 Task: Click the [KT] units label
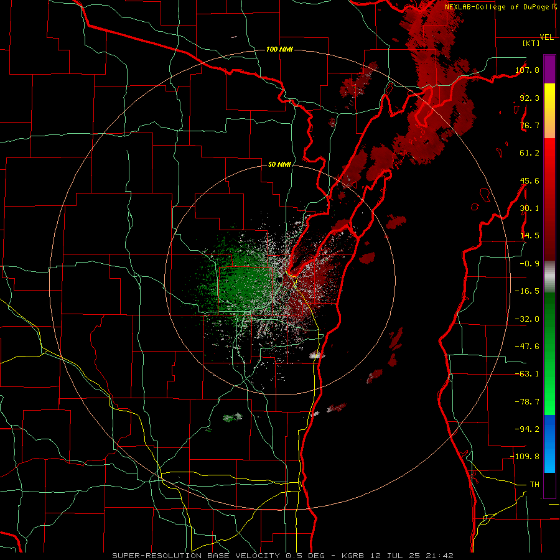[x=531, y=43]
